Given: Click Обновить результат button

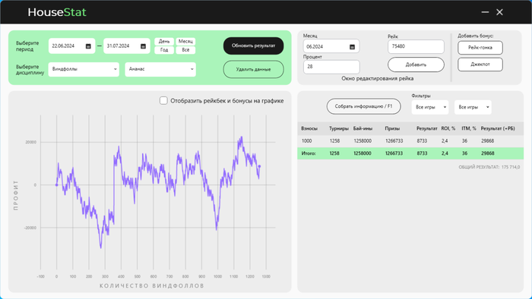Looking at the screenshot, I should point(253,46).
